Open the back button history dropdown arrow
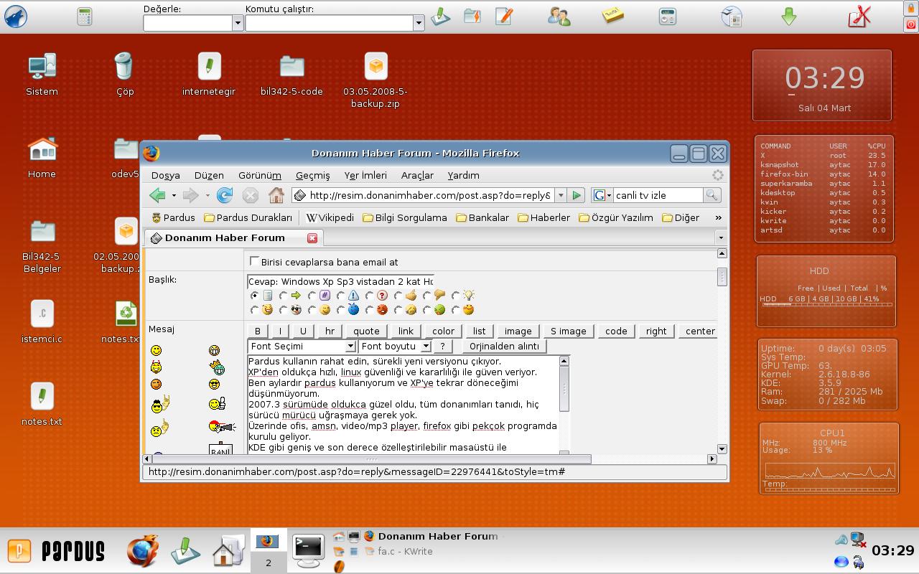Screen dimensions: 919x574 click(173, 195)
